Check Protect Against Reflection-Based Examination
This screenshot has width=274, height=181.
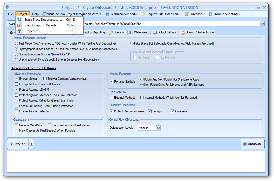click(16, 100)
